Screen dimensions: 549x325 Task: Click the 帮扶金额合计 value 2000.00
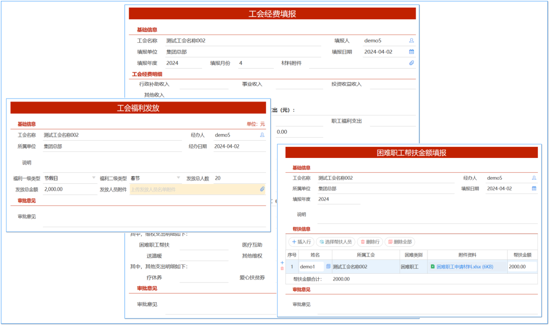pyautogui.click(x=341, y=279)
